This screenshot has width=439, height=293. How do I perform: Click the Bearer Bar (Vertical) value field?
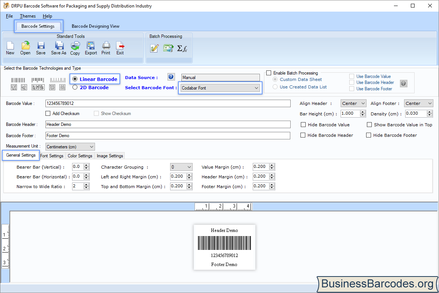click(78, 167)
